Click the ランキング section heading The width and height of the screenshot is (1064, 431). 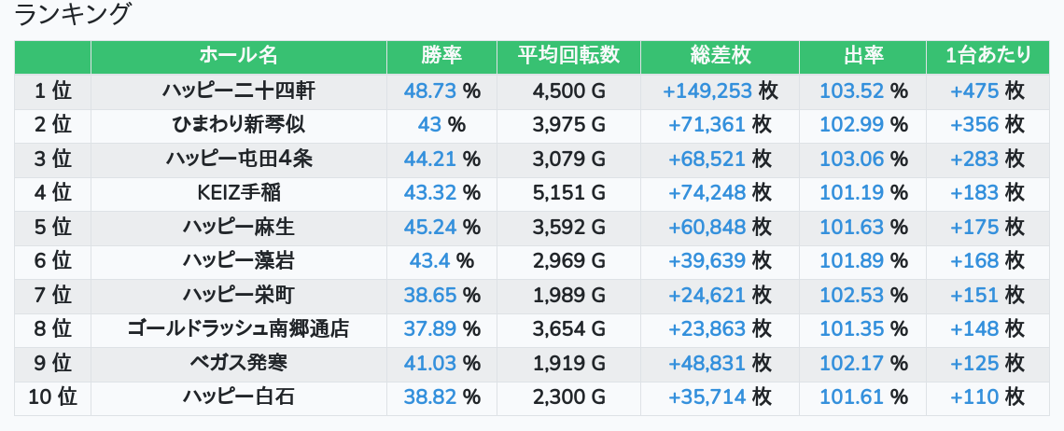click(x=72, y=14)
